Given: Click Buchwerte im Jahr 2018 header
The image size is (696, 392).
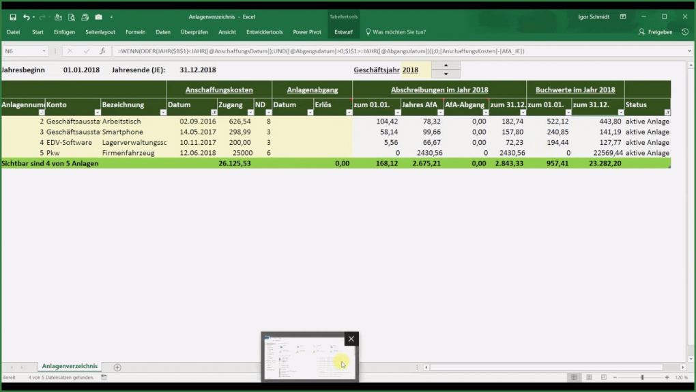Looking at the screenshot, I should pyautogui.click(x=575, y=89).
